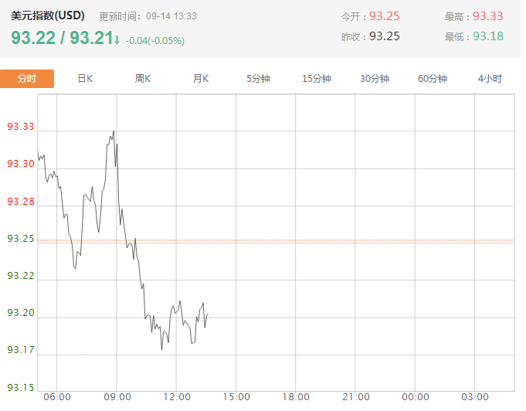Click the 最高 high value 93.33
The image size is (526, 411).
click(x=487, y=16)
